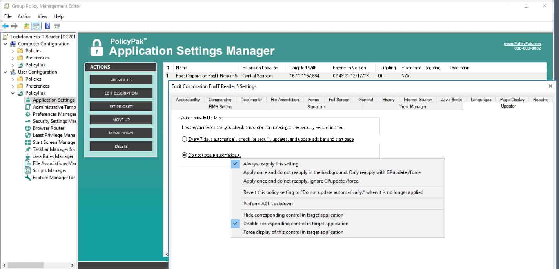
Task: Click the DELETE action button
Action: pyautogui.click(x=121, y=146)
